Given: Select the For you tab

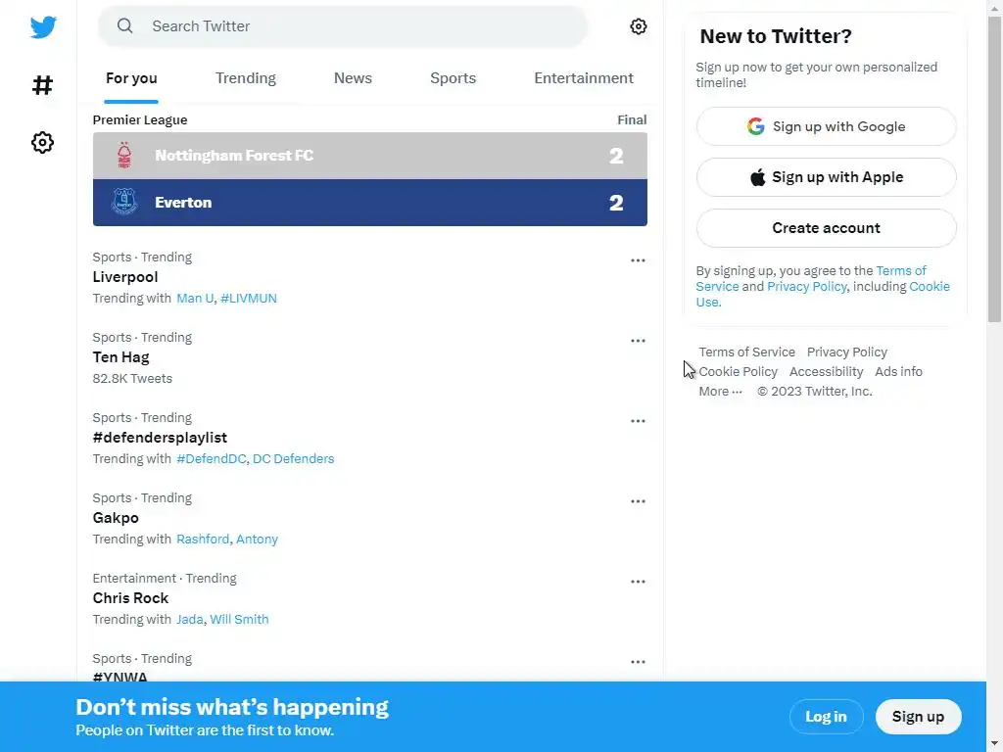Looking at the screenshot, I should [x=131, y=78].
